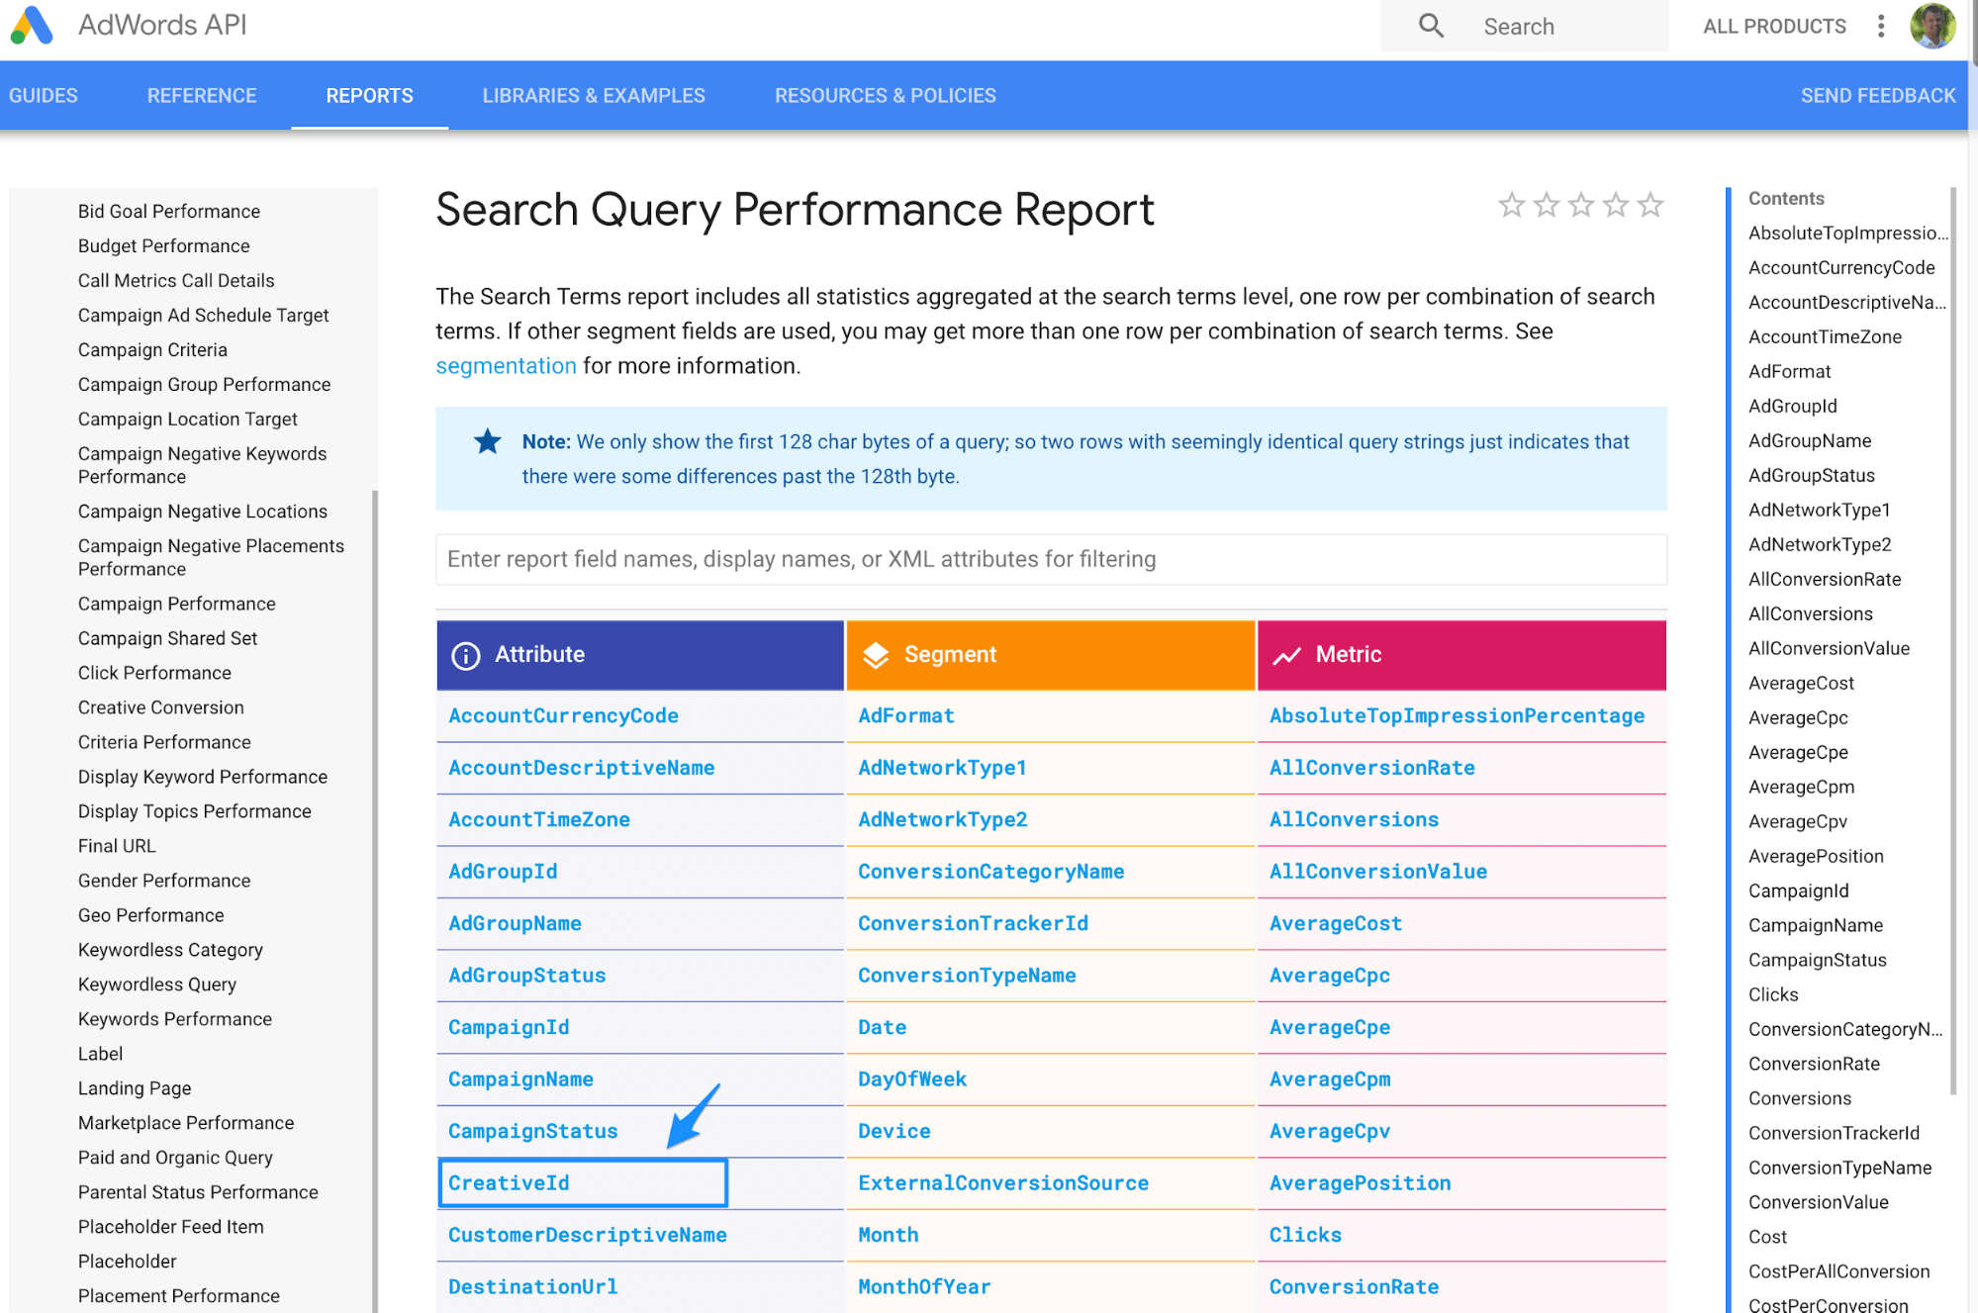The image size is (1978, 1313).
Task: Open CustomerDescriptiveName attribute link
Action: tap(587, 1235)
